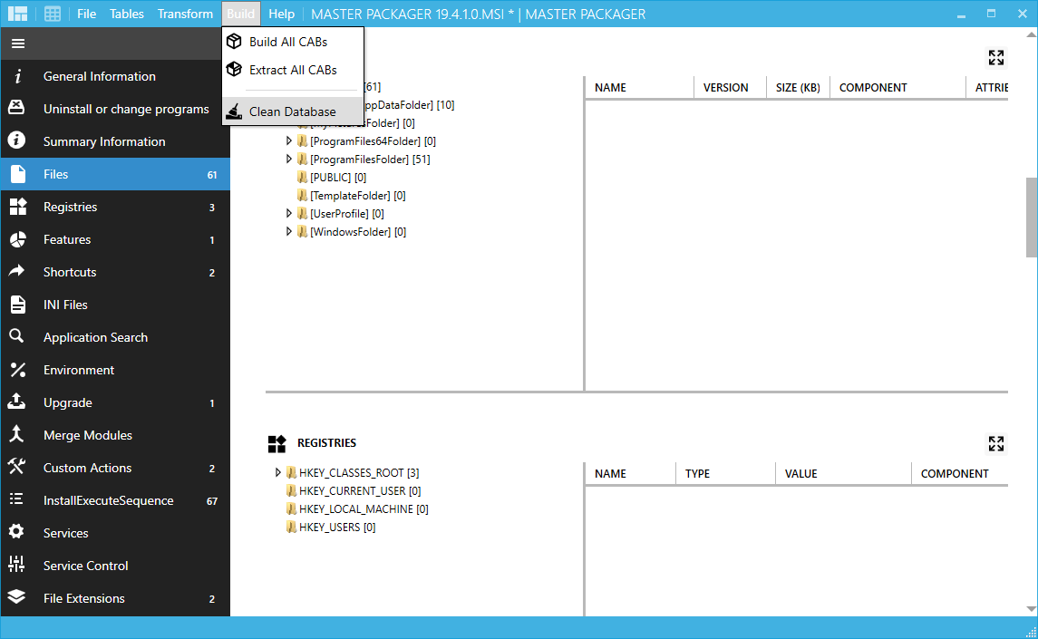Click the Features pie chart icon
Viewport: 1038px width, 639px height.
[x=18, y=239]
